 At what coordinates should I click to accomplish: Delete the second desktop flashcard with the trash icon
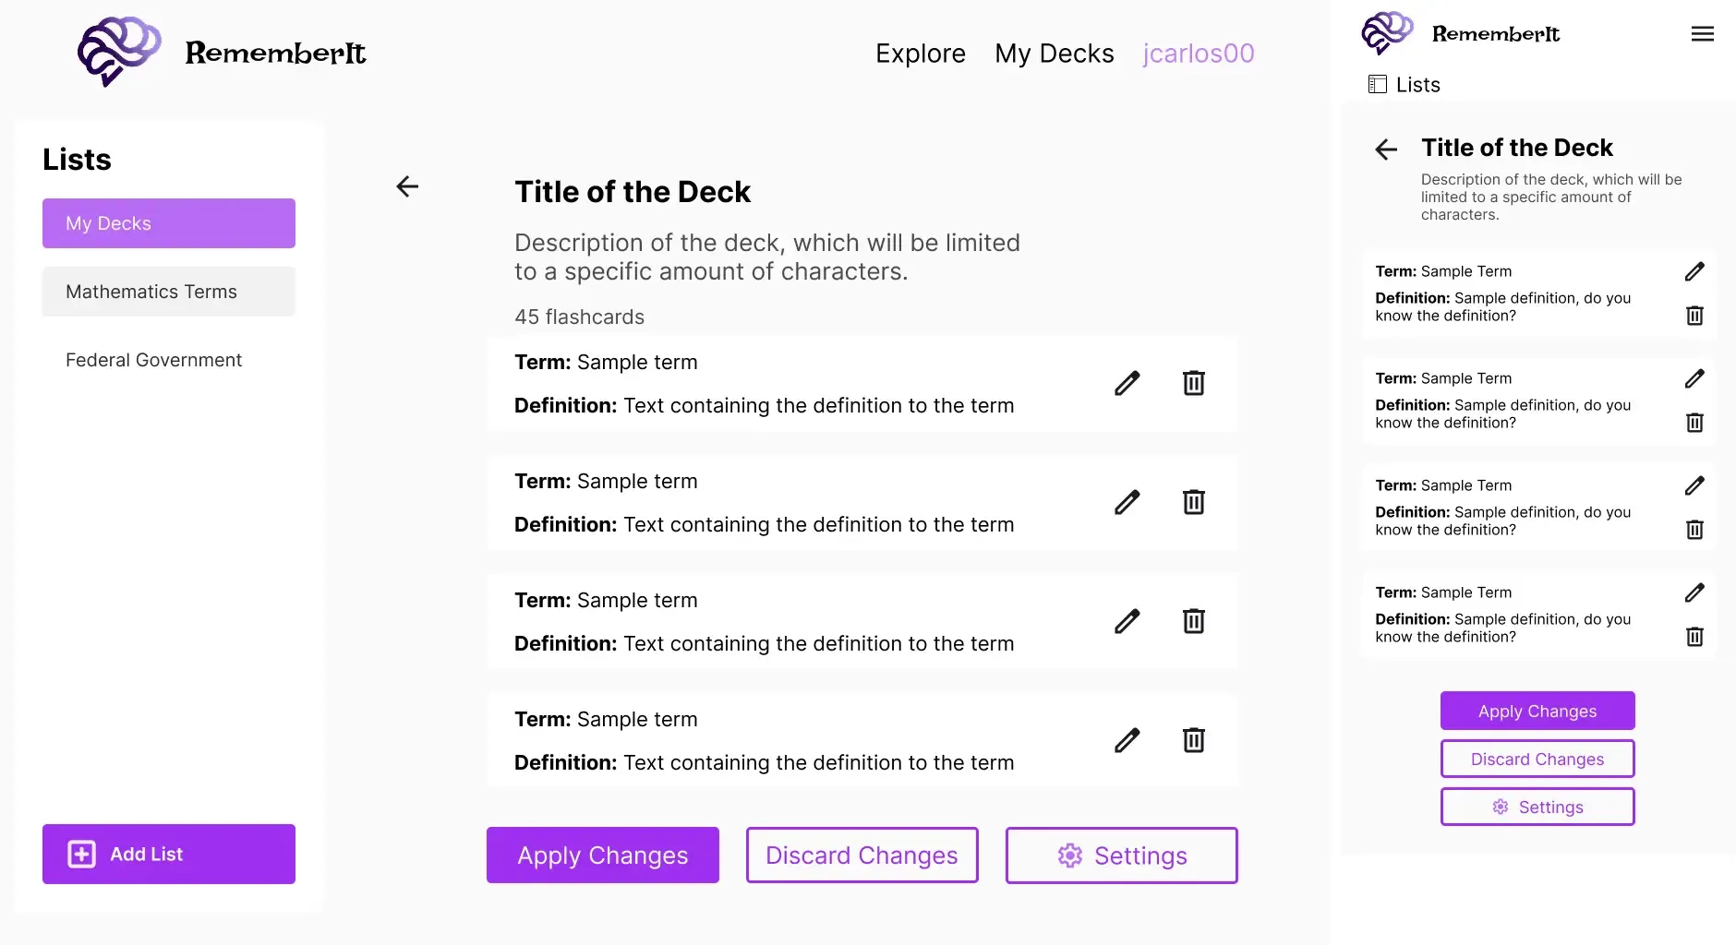pos(1194,502)
